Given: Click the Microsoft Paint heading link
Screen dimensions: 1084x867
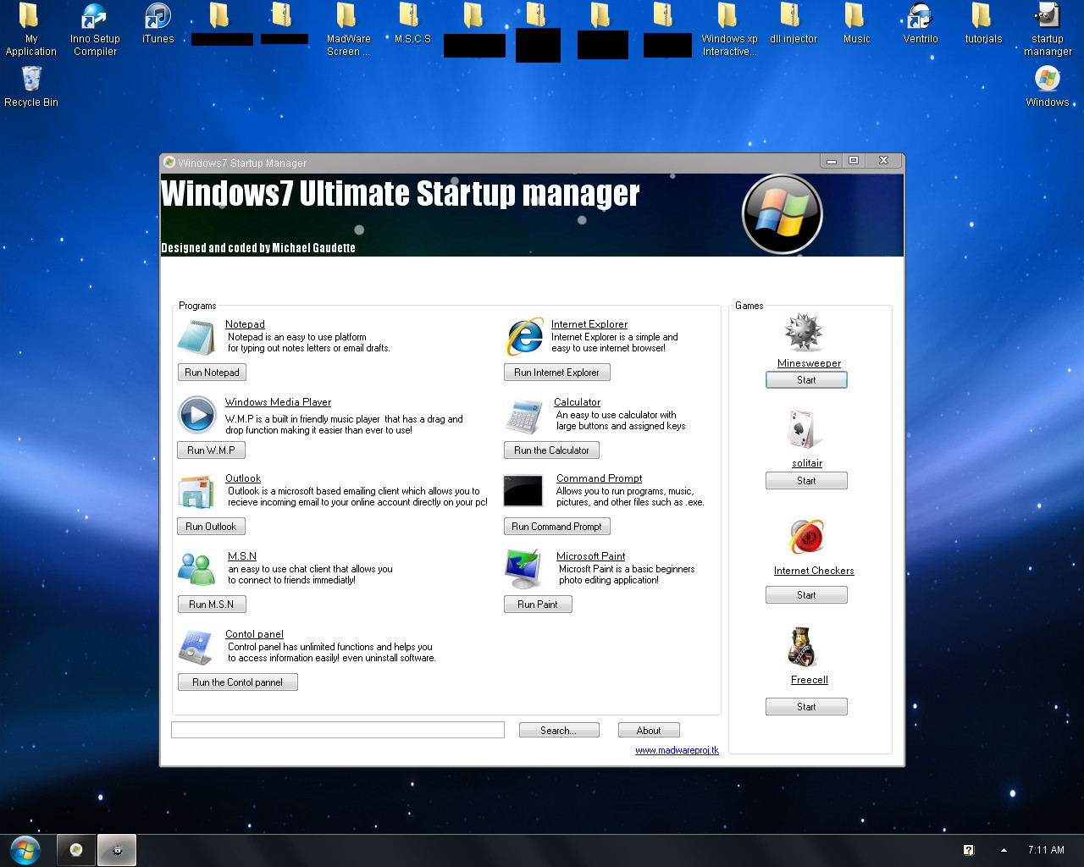Looking at the screenshot, I should tap(590, 556).
